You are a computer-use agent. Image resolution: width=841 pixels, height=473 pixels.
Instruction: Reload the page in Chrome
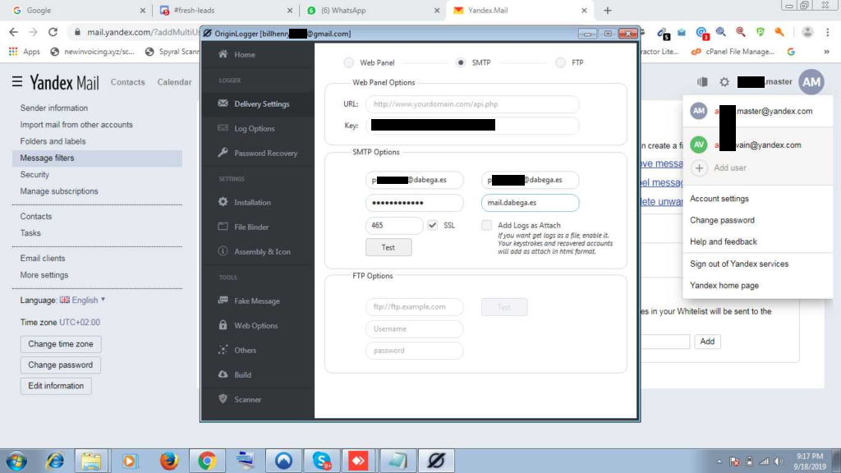(x=53, y=32)
